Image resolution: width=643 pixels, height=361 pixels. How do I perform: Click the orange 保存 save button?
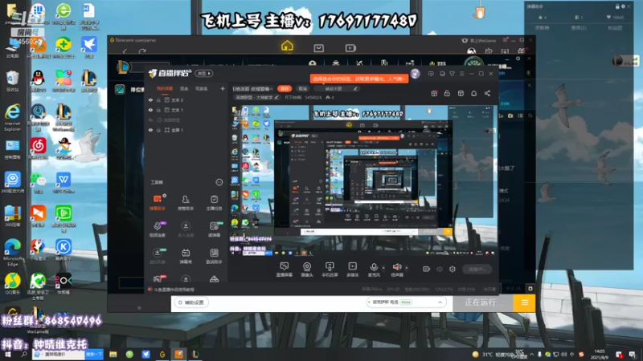coord(285,88)
